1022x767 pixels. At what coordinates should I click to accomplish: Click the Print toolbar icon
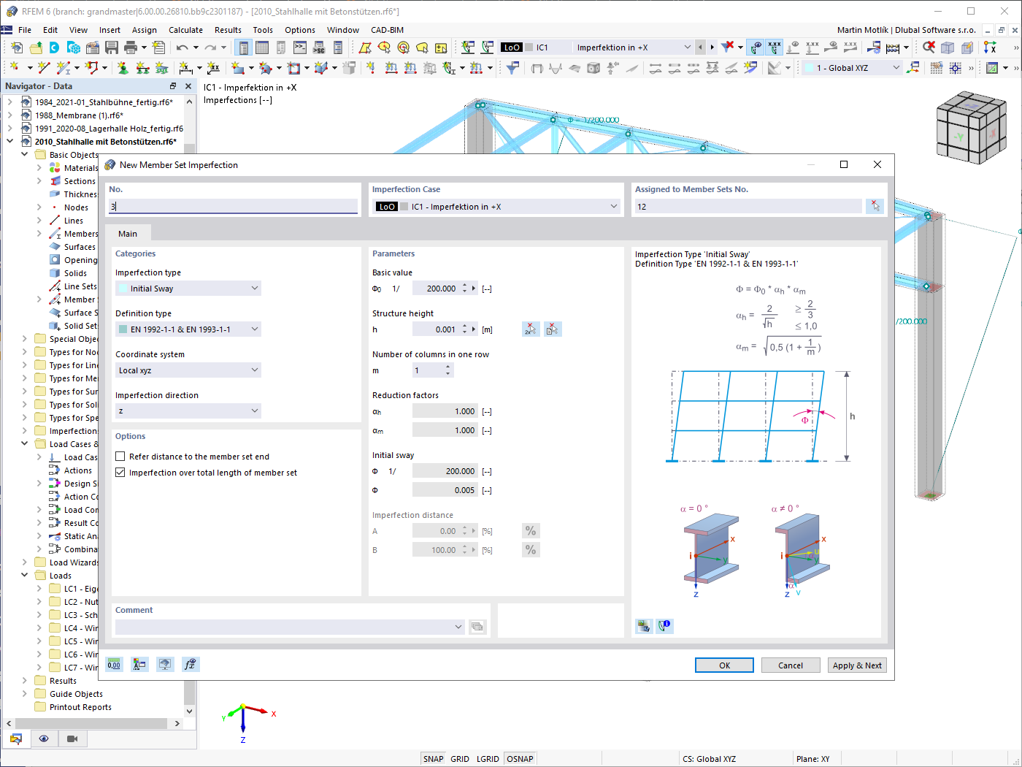pos(131,47)
